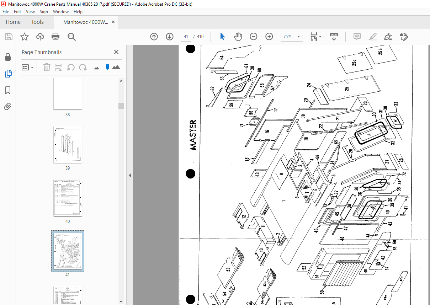Click thumbnail scrollbar down arrow
Image resolution: width=430 pixels, height=305 pixels.
[121, 302]
